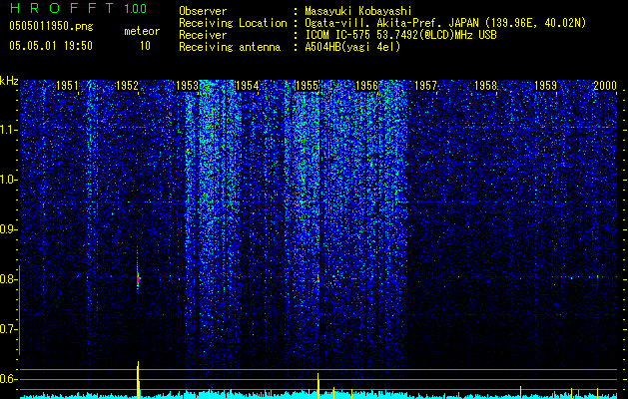Click the 0.8 kHz axis label
Image resolution: width=628 pixels, height=399 pixels.
(x=8, y=279)
